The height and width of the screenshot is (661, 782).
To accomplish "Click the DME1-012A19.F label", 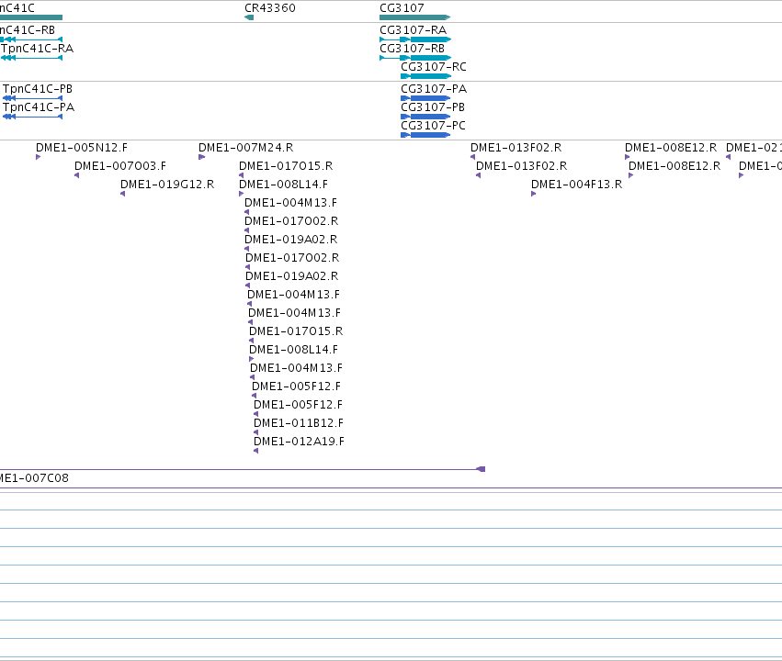I will 299,442.
